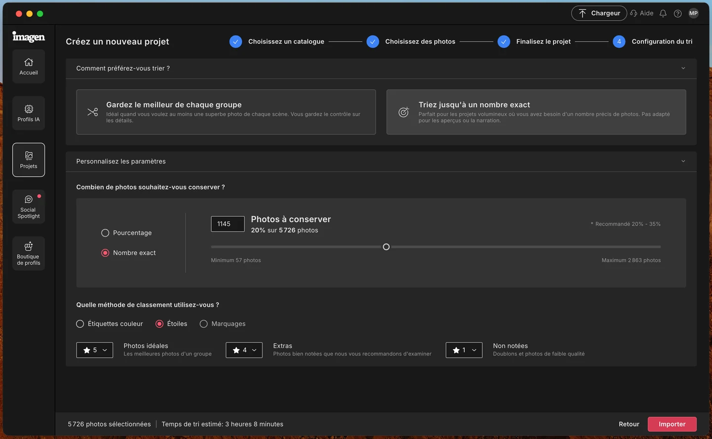The width and height of the screenshot is (712, 439).
Task: Open Profils IA in sidebar
Action: coord(29,113)
